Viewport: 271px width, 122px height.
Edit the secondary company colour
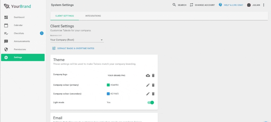[148, 94]
